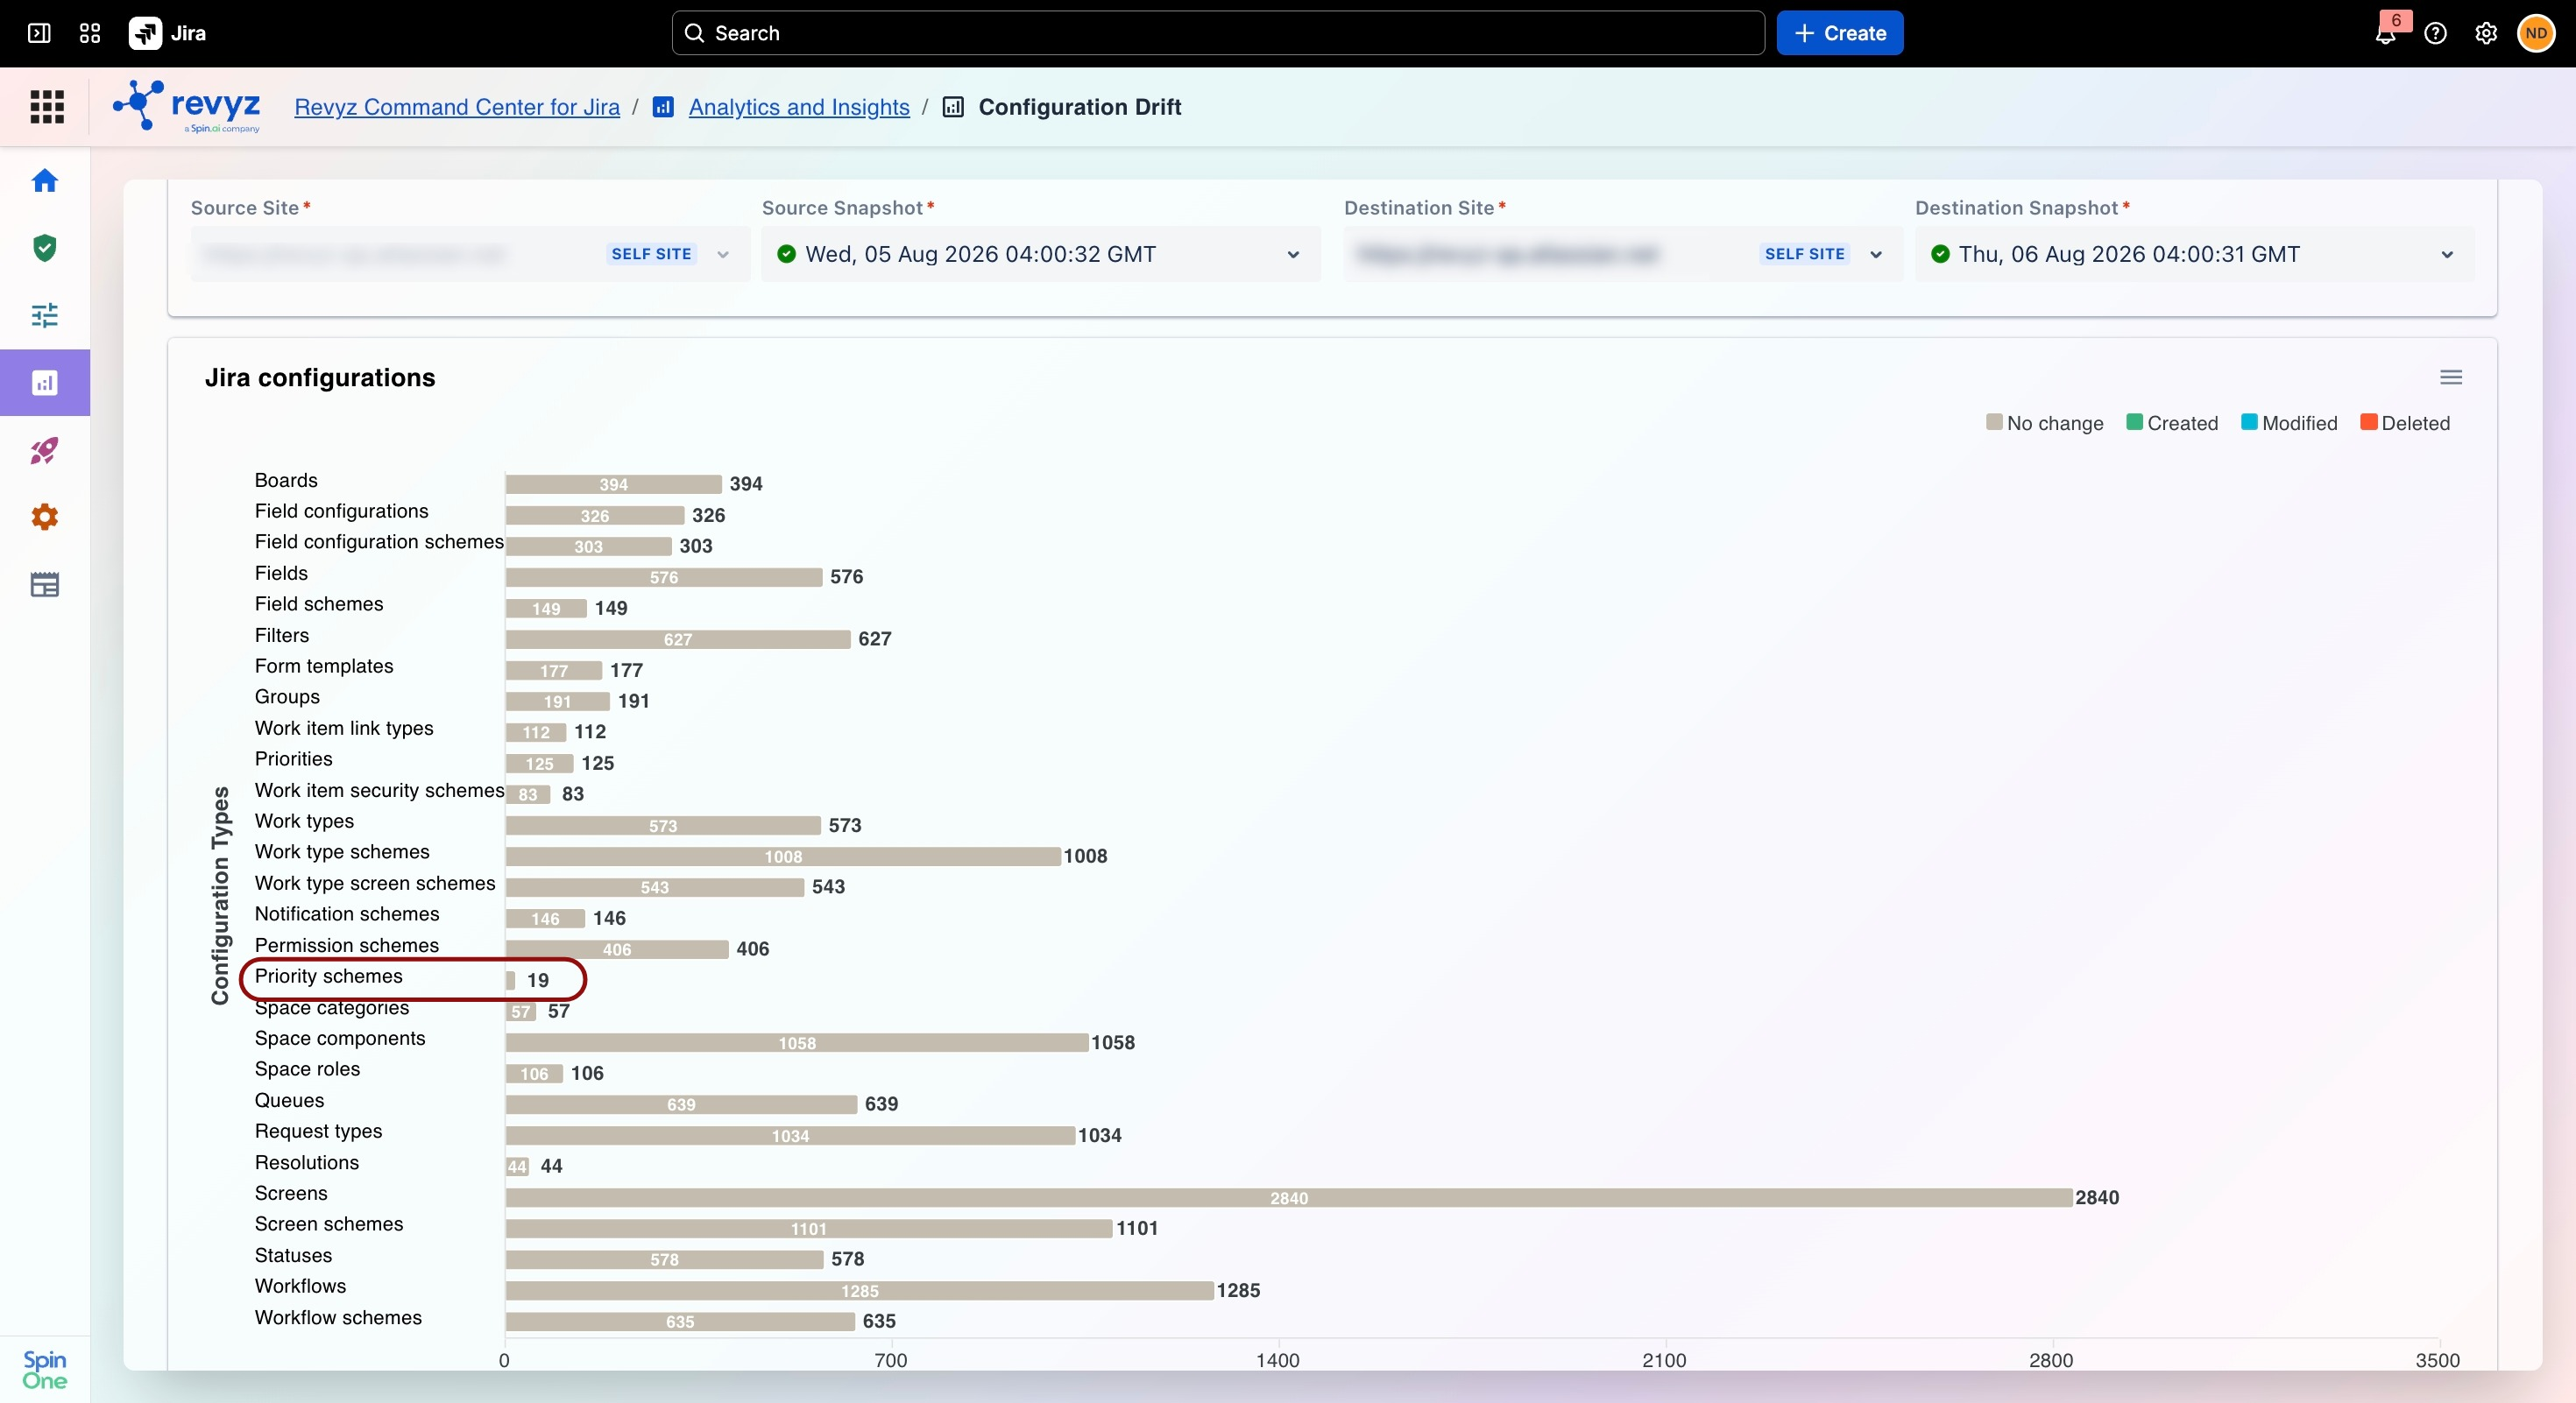Screen dimensions: 2576x1403
Task: Toggle the Deleted legend series
Action: pos(2405,423)
